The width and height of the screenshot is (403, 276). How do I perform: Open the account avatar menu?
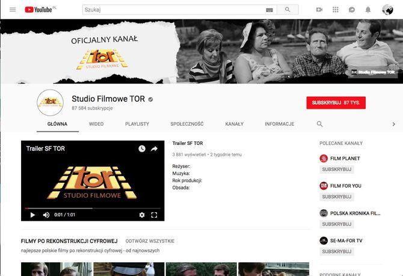point(387,10)
